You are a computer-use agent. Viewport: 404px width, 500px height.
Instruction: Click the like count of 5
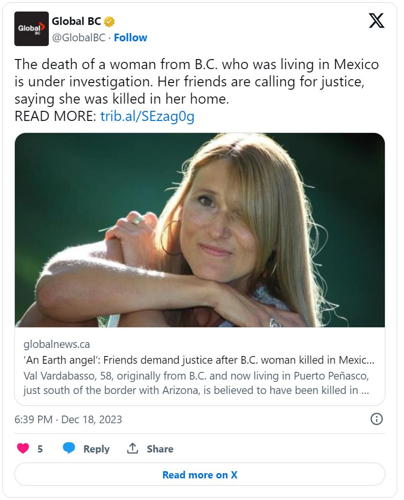pos(40,449)
